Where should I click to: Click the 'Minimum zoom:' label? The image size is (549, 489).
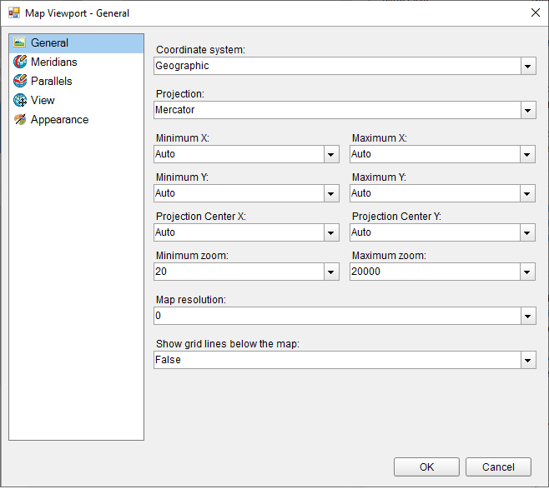192,256
